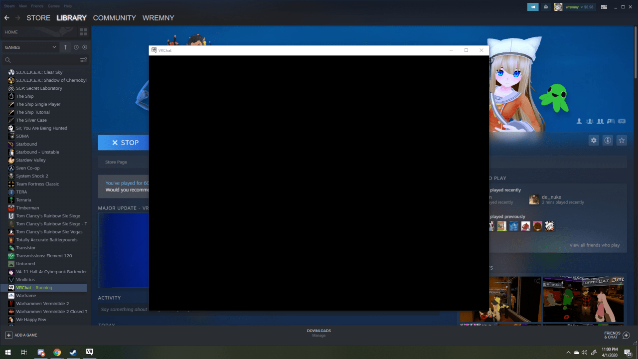Open the game settings gear icon
Image resolution: width=638 pixels, height=359 pixels.
pyautogui.click(x=594, y=141)
